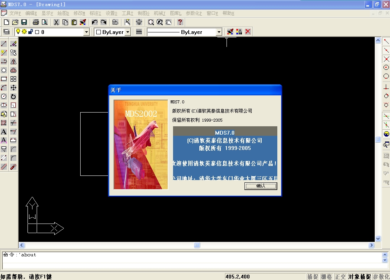Select the Move tool
The height and width of the screenshot is (280, 390).
pos(13,88)
